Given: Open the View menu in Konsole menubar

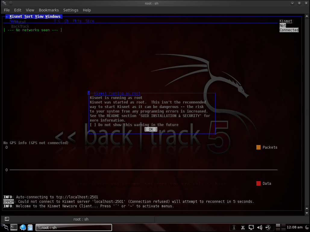Looking at the screenshot, I should click(30, 10).
